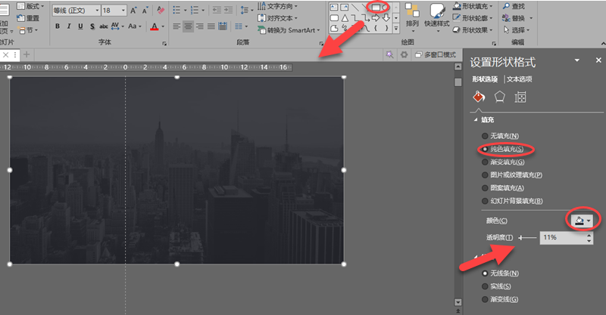The image size is (606, 315).
Task: Open the 形状轮廓 dropdown
Action: coord(473,18)
